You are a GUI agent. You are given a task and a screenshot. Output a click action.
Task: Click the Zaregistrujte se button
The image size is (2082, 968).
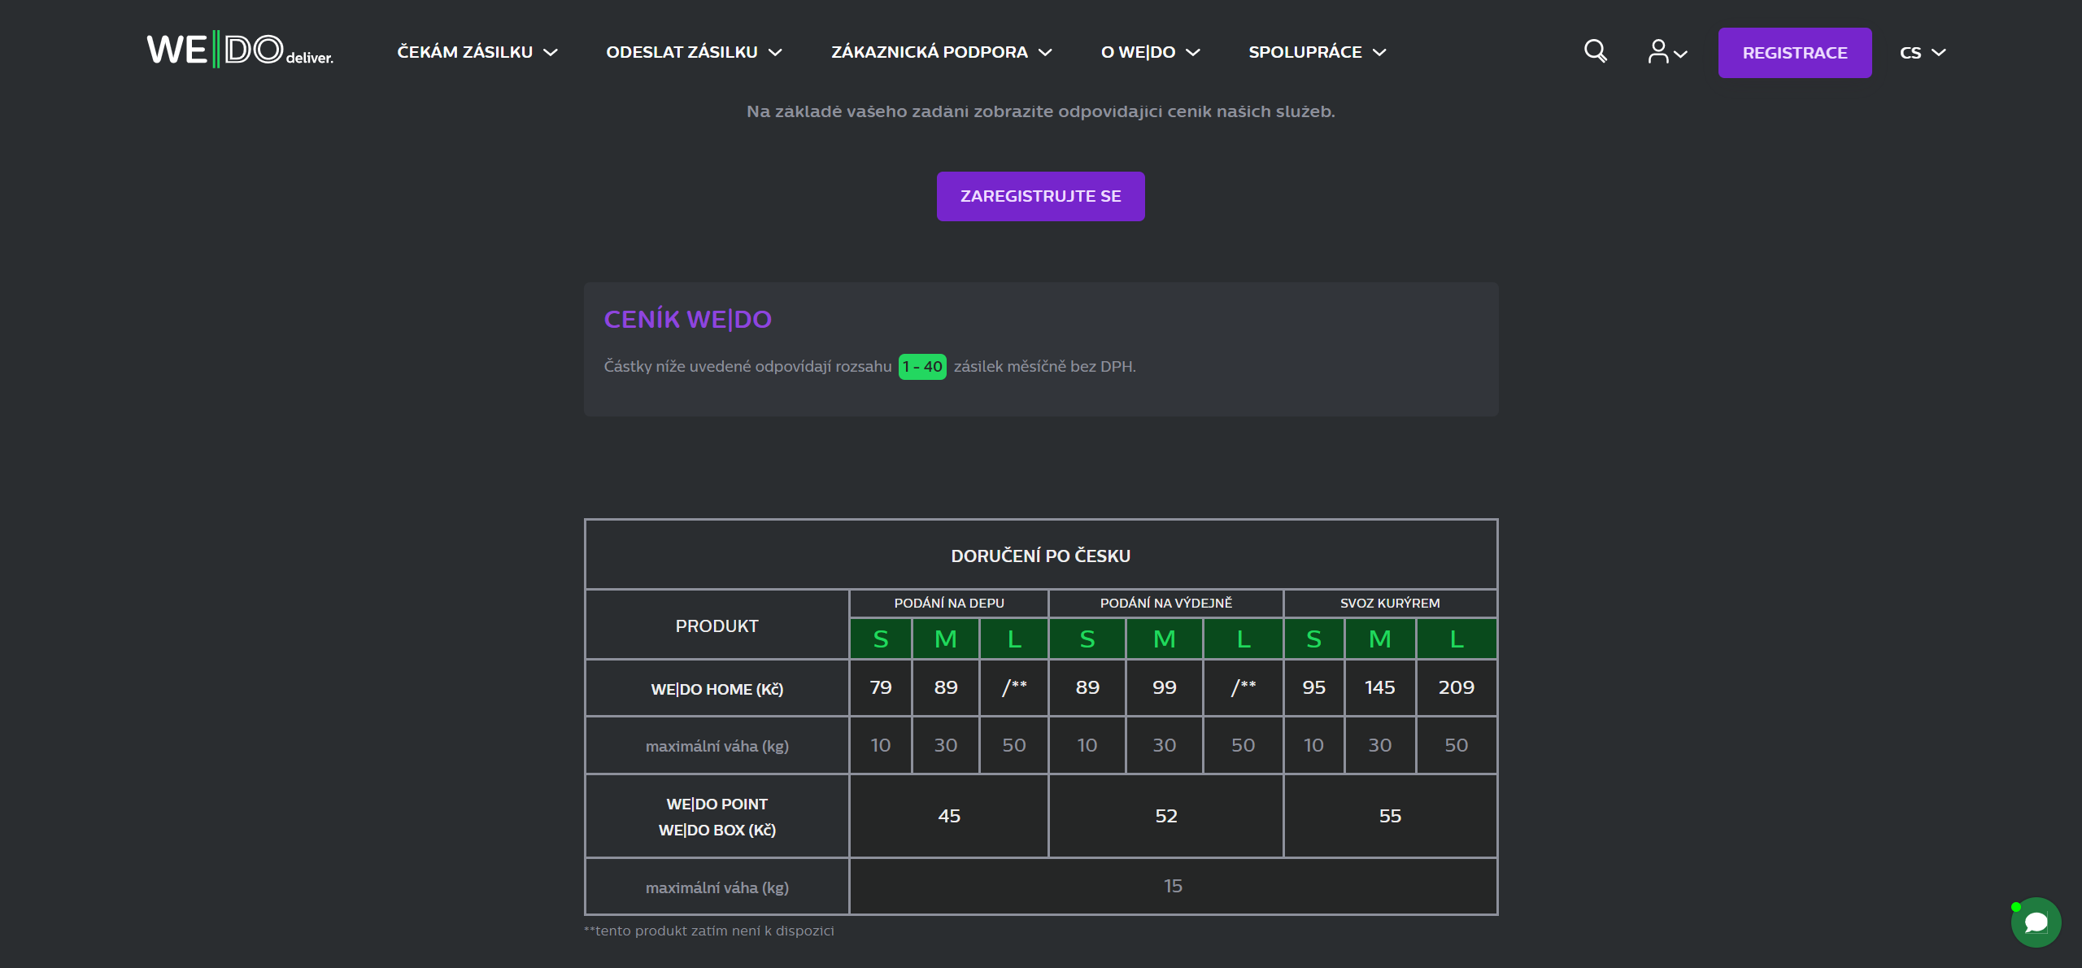[1040, 196]
